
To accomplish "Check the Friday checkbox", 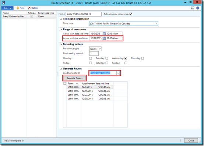I will (x=91, y=63).
